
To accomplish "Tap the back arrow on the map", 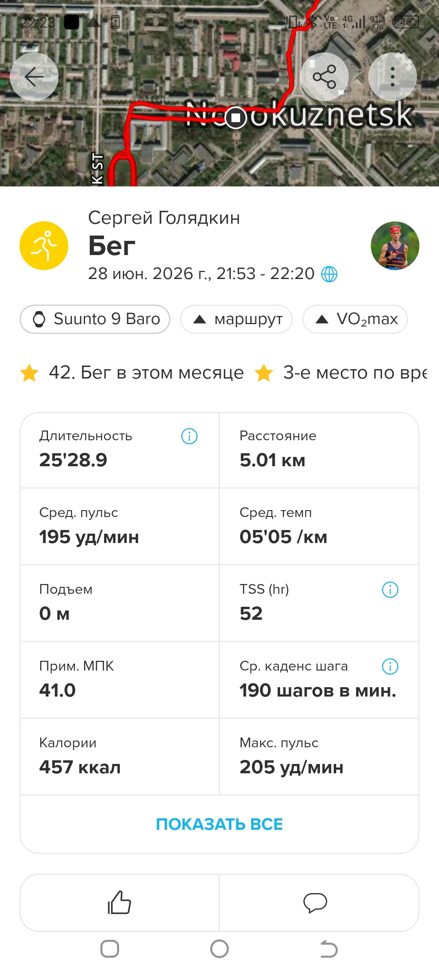I will click(x=34, y=76).
